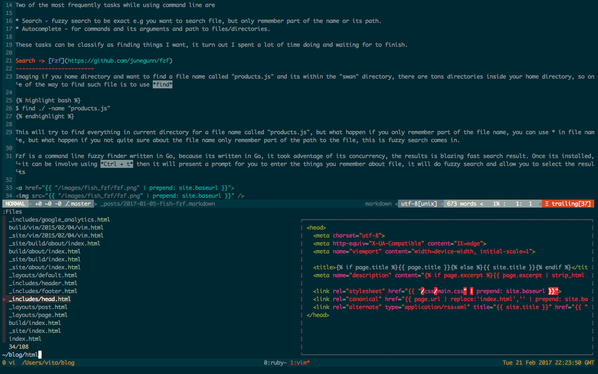Click the :Files prompt header

(12, 211)
